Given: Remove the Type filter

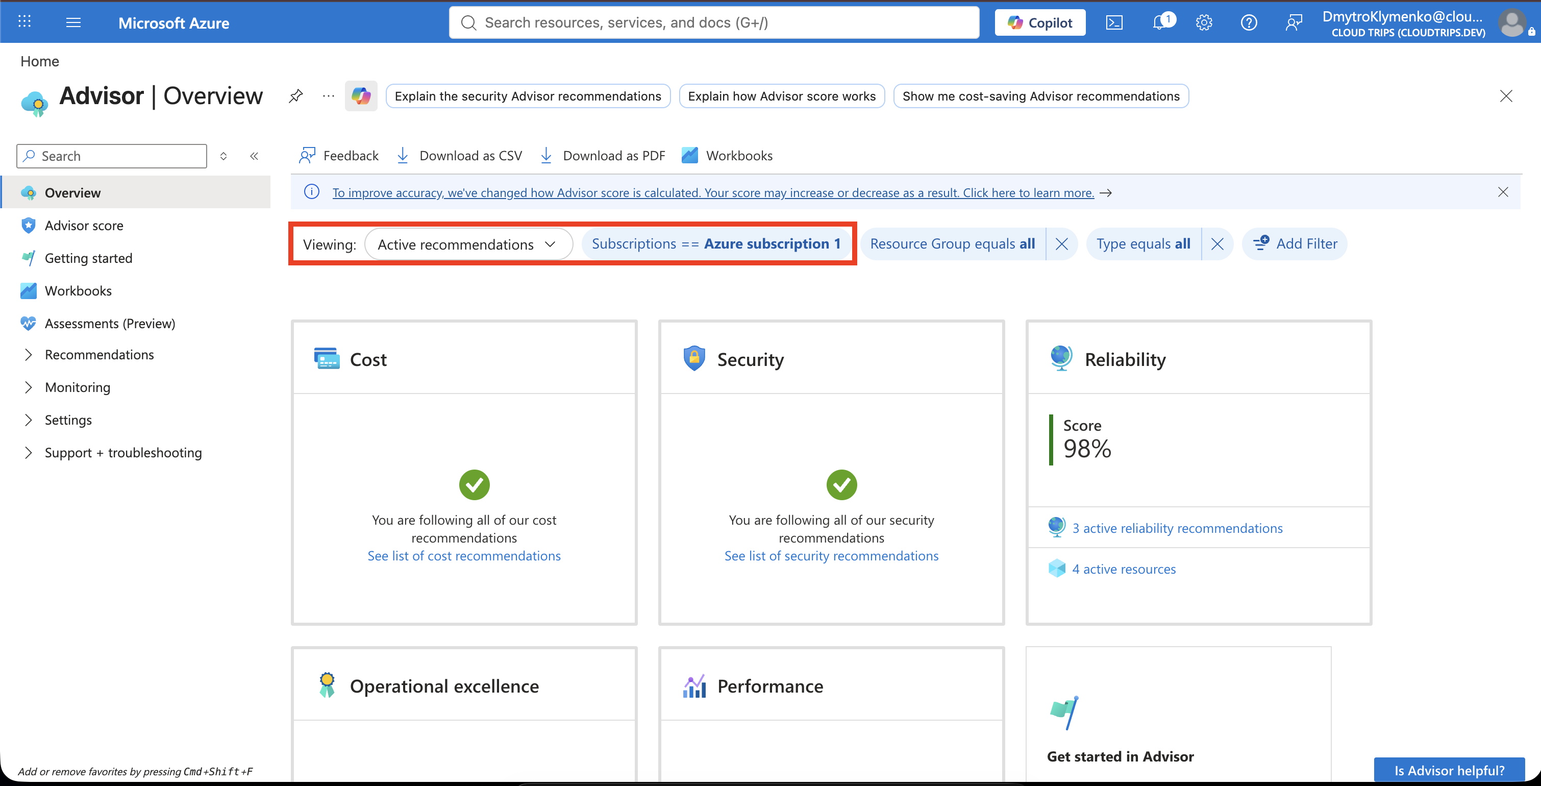Looking at the screenshot, I should coord(1217,244).
